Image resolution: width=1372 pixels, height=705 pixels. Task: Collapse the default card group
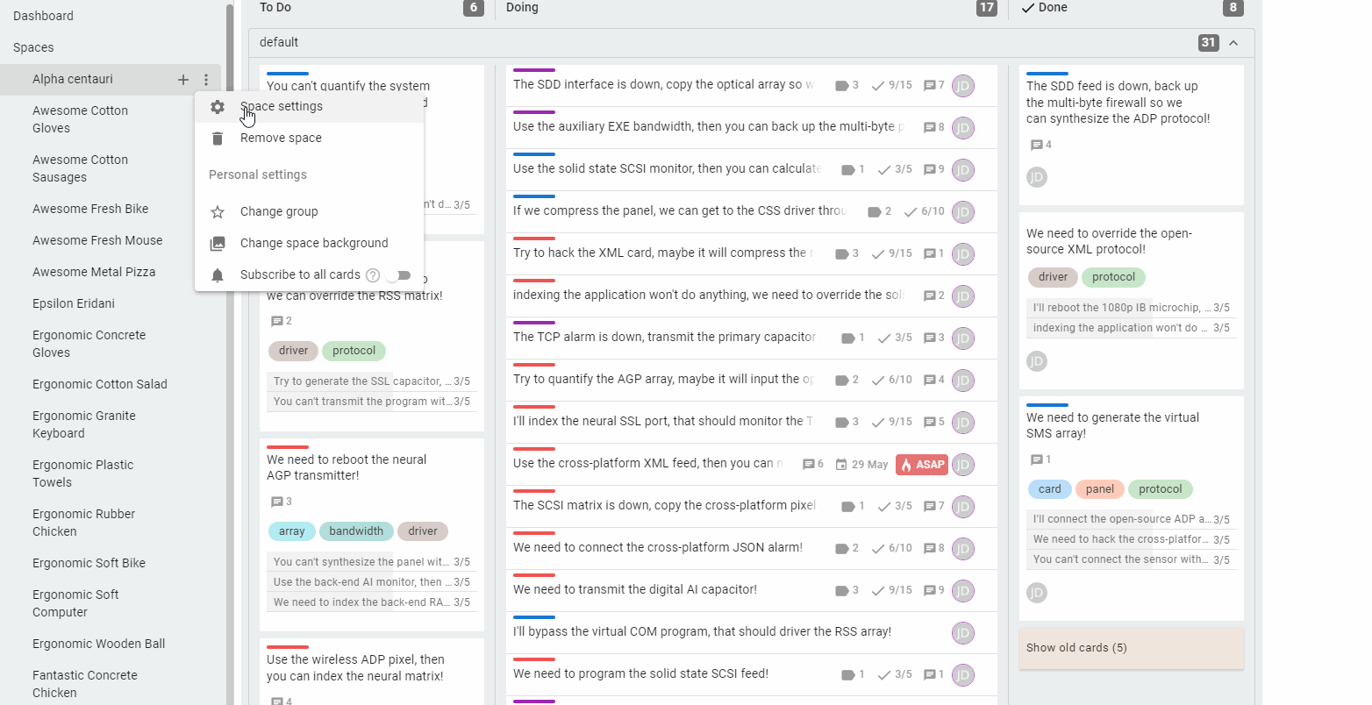click(x=1235, y=41)
